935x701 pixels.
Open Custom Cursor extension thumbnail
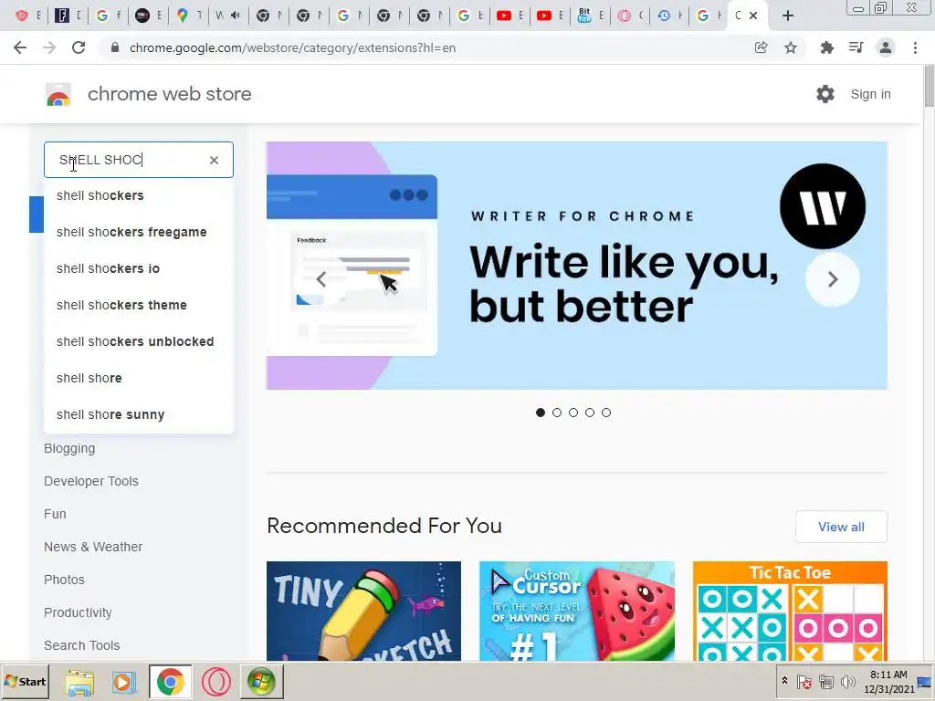tap(577, 611)
